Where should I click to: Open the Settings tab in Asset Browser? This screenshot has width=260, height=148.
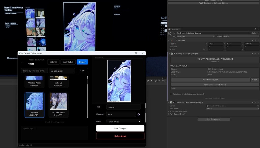coord(53,62)
